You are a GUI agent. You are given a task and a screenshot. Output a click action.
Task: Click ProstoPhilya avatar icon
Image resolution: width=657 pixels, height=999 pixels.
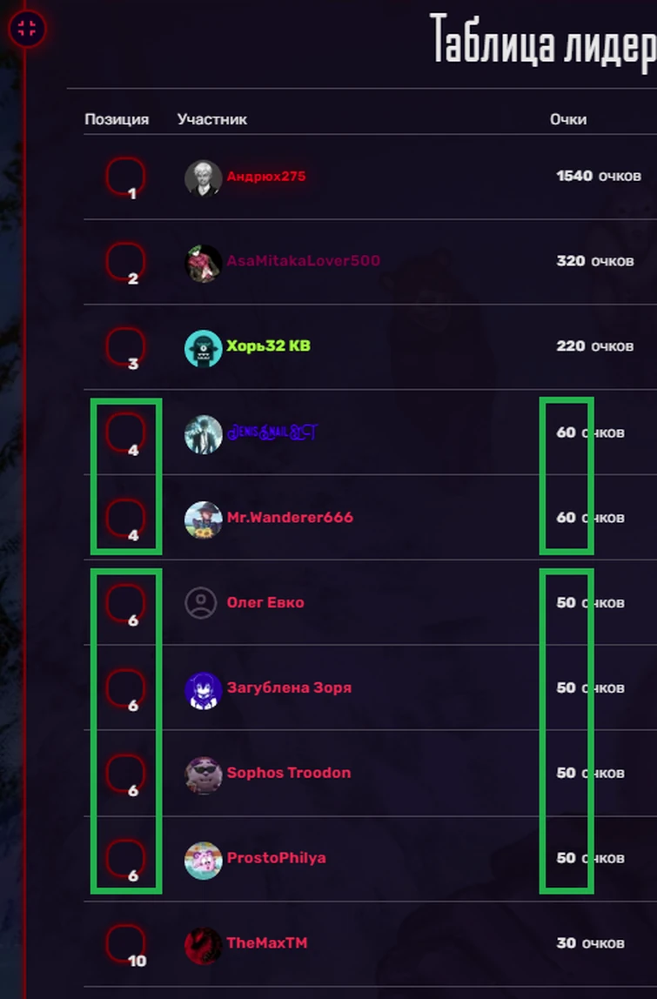pos(204,860)
